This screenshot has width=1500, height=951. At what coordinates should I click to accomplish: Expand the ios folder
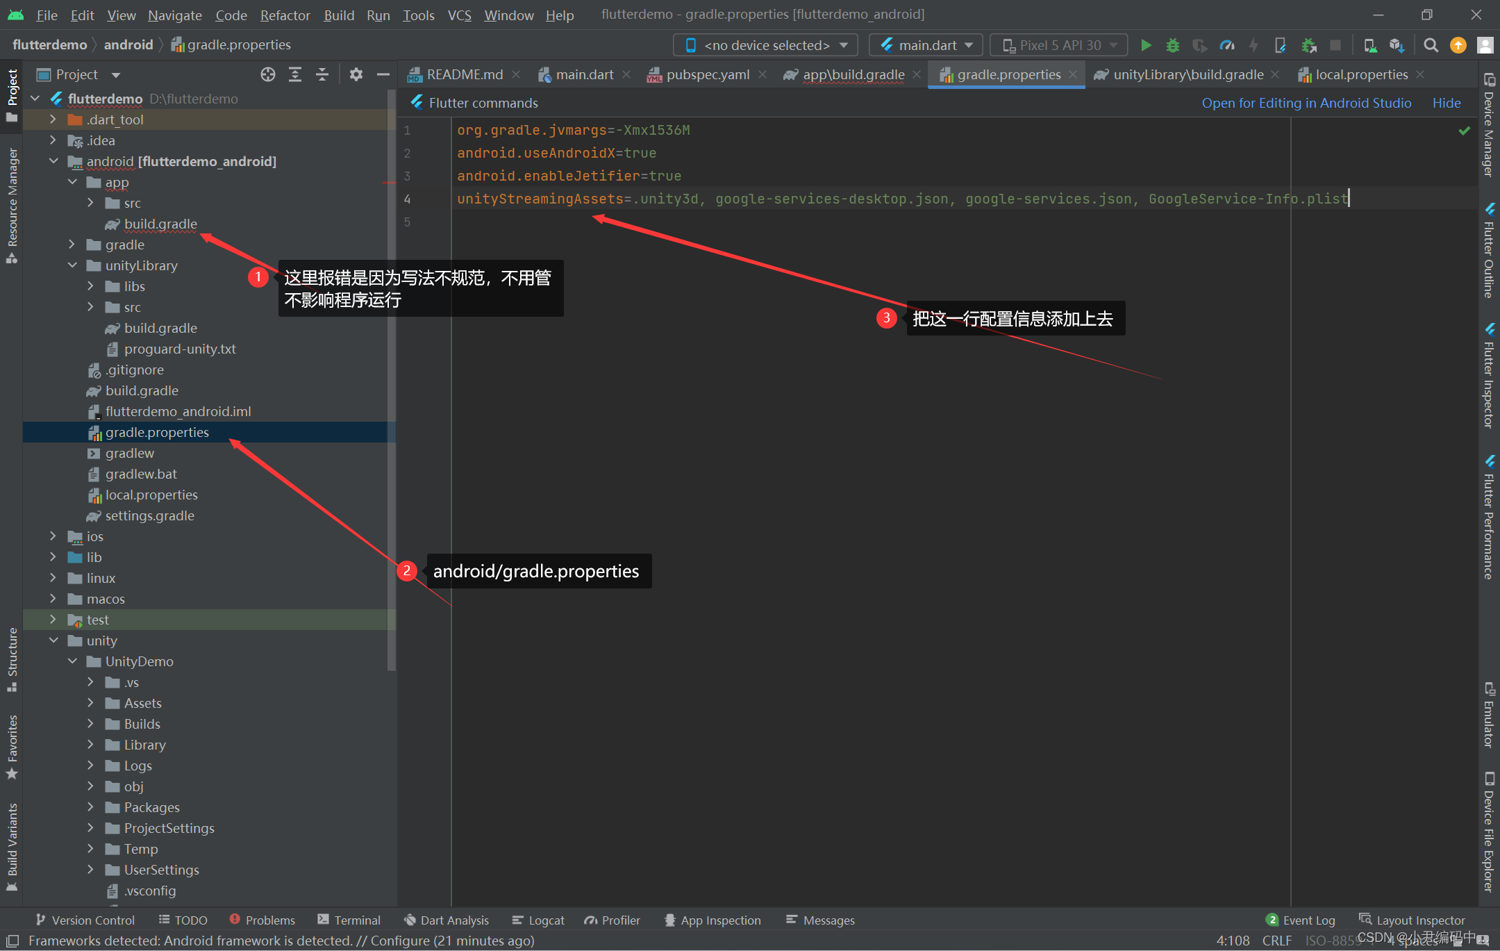[x=53, y=536]
